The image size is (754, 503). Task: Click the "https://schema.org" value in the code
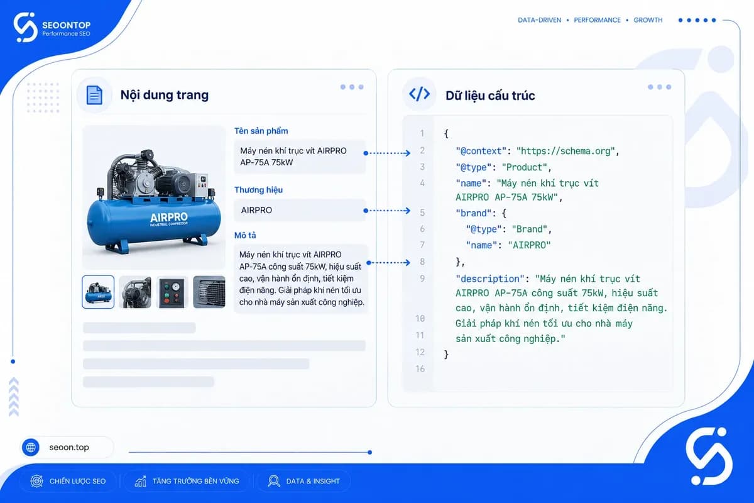point(567,151)
